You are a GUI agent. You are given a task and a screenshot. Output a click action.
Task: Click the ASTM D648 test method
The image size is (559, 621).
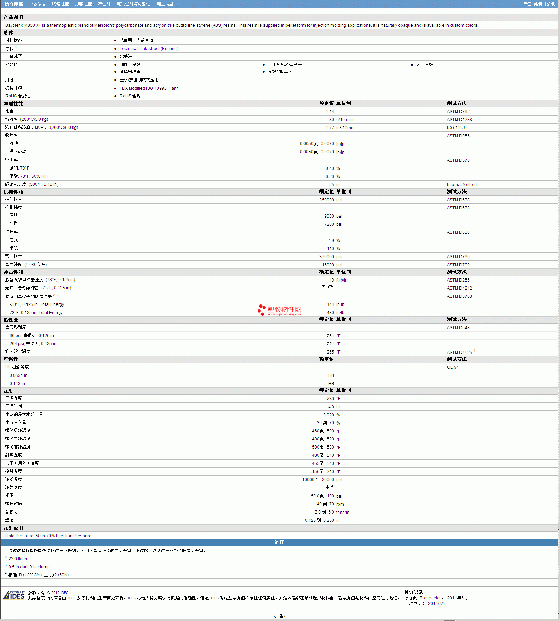458,328
